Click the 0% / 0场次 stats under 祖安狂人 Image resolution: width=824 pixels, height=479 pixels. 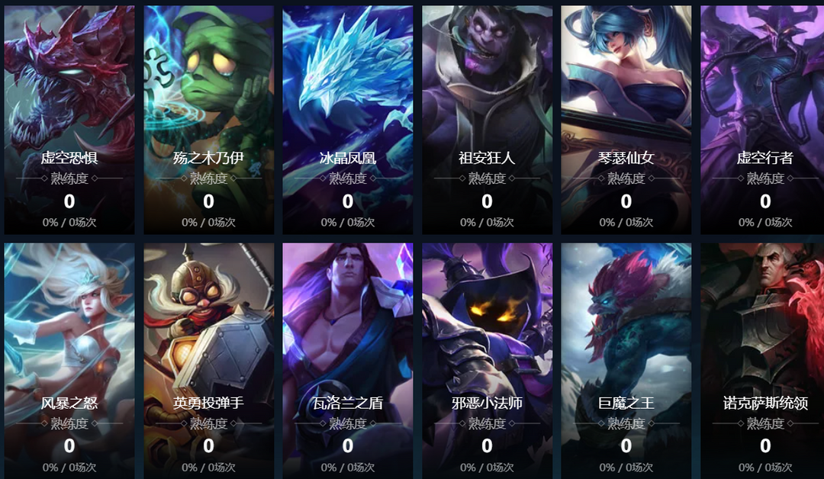487,222
